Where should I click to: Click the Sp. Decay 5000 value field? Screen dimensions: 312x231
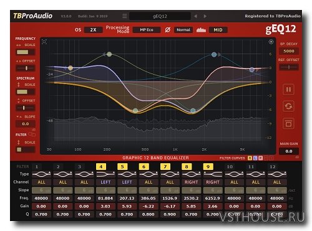289,51
